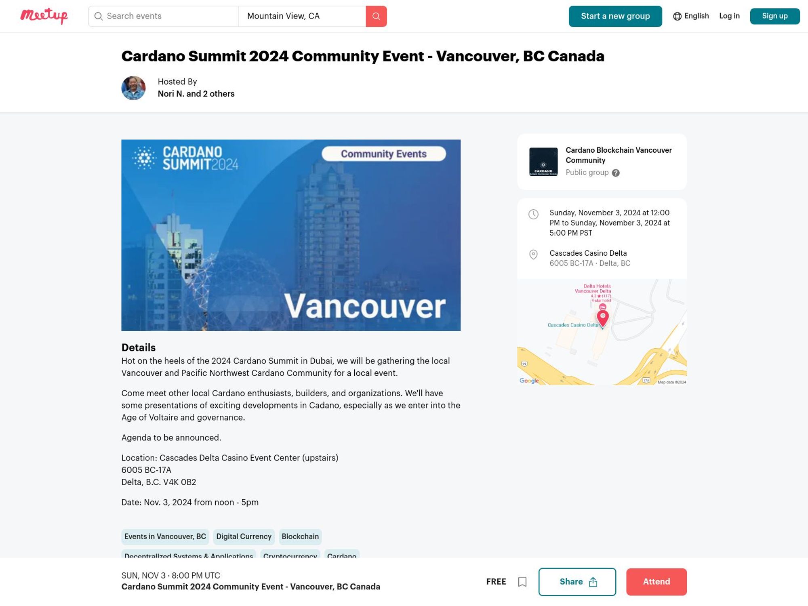Click the Start a new group button
This screenshot has height=606, width=808.
point(615,16)
